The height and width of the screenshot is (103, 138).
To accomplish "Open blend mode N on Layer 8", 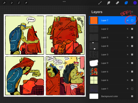I will 128,46.
